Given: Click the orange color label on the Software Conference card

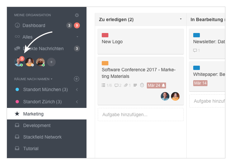Looking at the screenshot, I should 105,63.
